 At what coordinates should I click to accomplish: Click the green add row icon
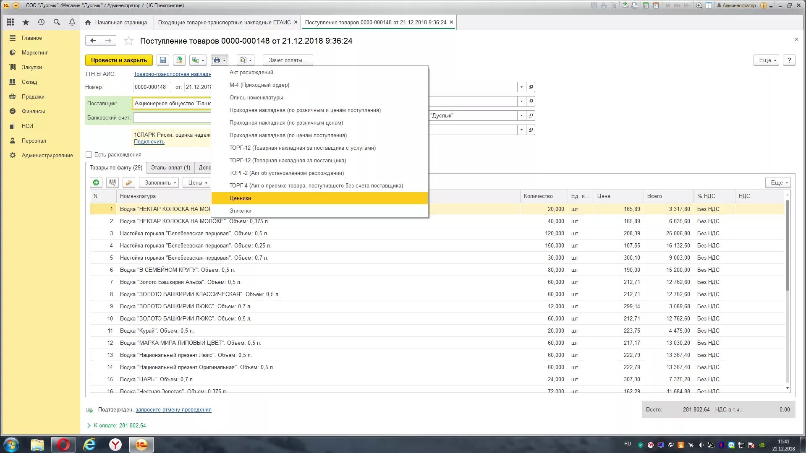pos(96,182)
